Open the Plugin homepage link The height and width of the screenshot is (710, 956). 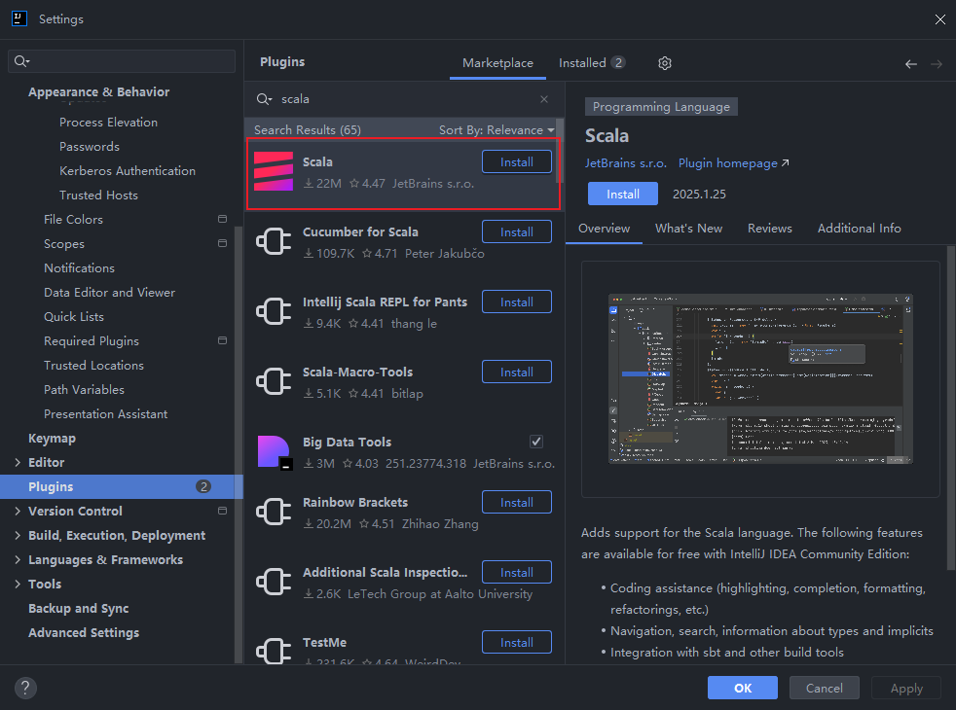[x=733, y=163]
